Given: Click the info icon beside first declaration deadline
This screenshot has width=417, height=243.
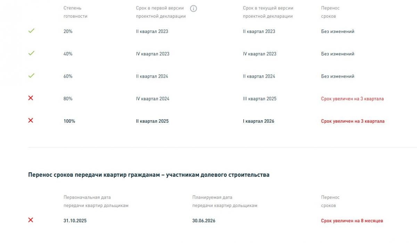Looking at the screenshot, I should click(x=194, y=8).
